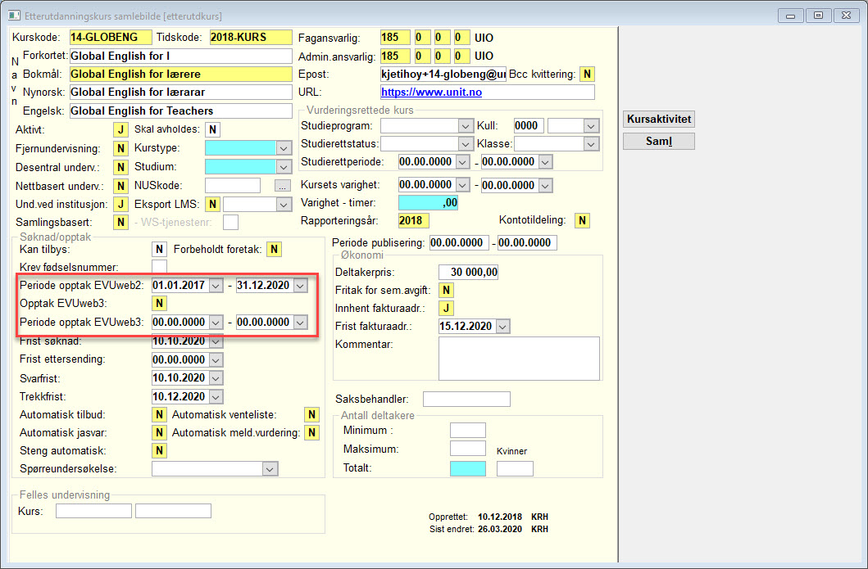Open the Klasse dropdown
Screen dimensions: 868x569
pyautogui.click(x=591, y=144)
